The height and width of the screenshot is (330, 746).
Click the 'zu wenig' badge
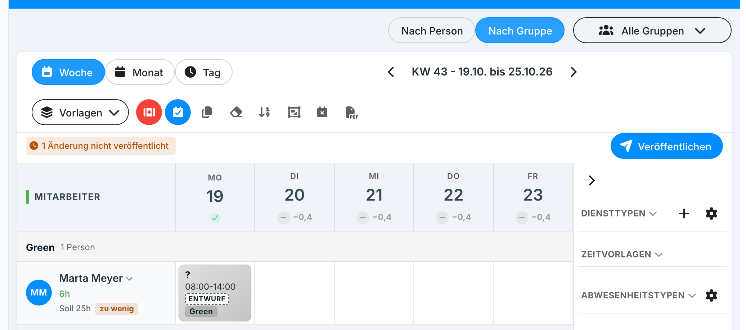pyautogui.click(x=117, y=308)
